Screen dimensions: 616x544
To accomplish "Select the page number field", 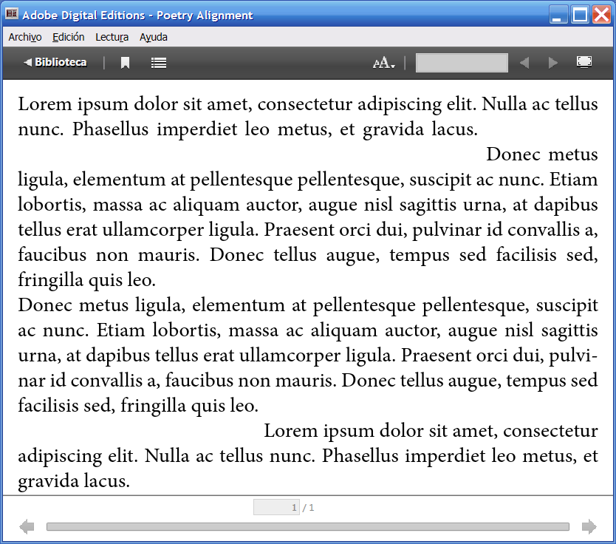I will coord(276,508).
